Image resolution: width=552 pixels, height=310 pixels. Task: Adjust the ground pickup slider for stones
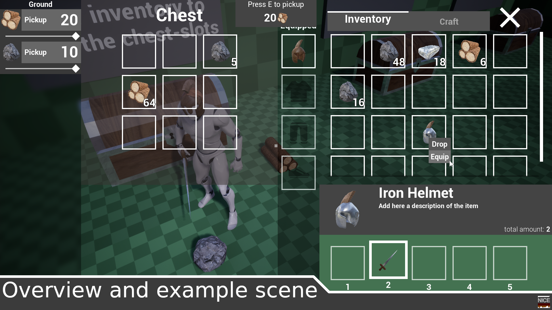click(76, 68)
